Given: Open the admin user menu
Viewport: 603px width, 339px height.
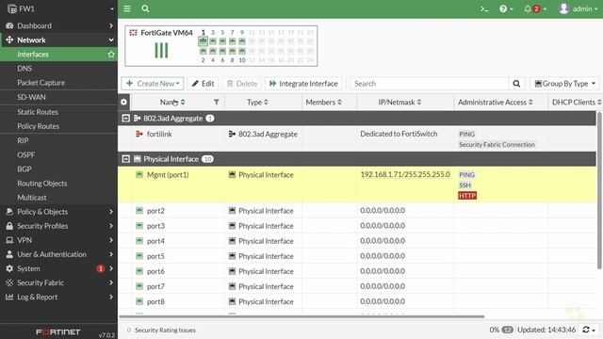Looking at the screenshot, I should (578, 8).
